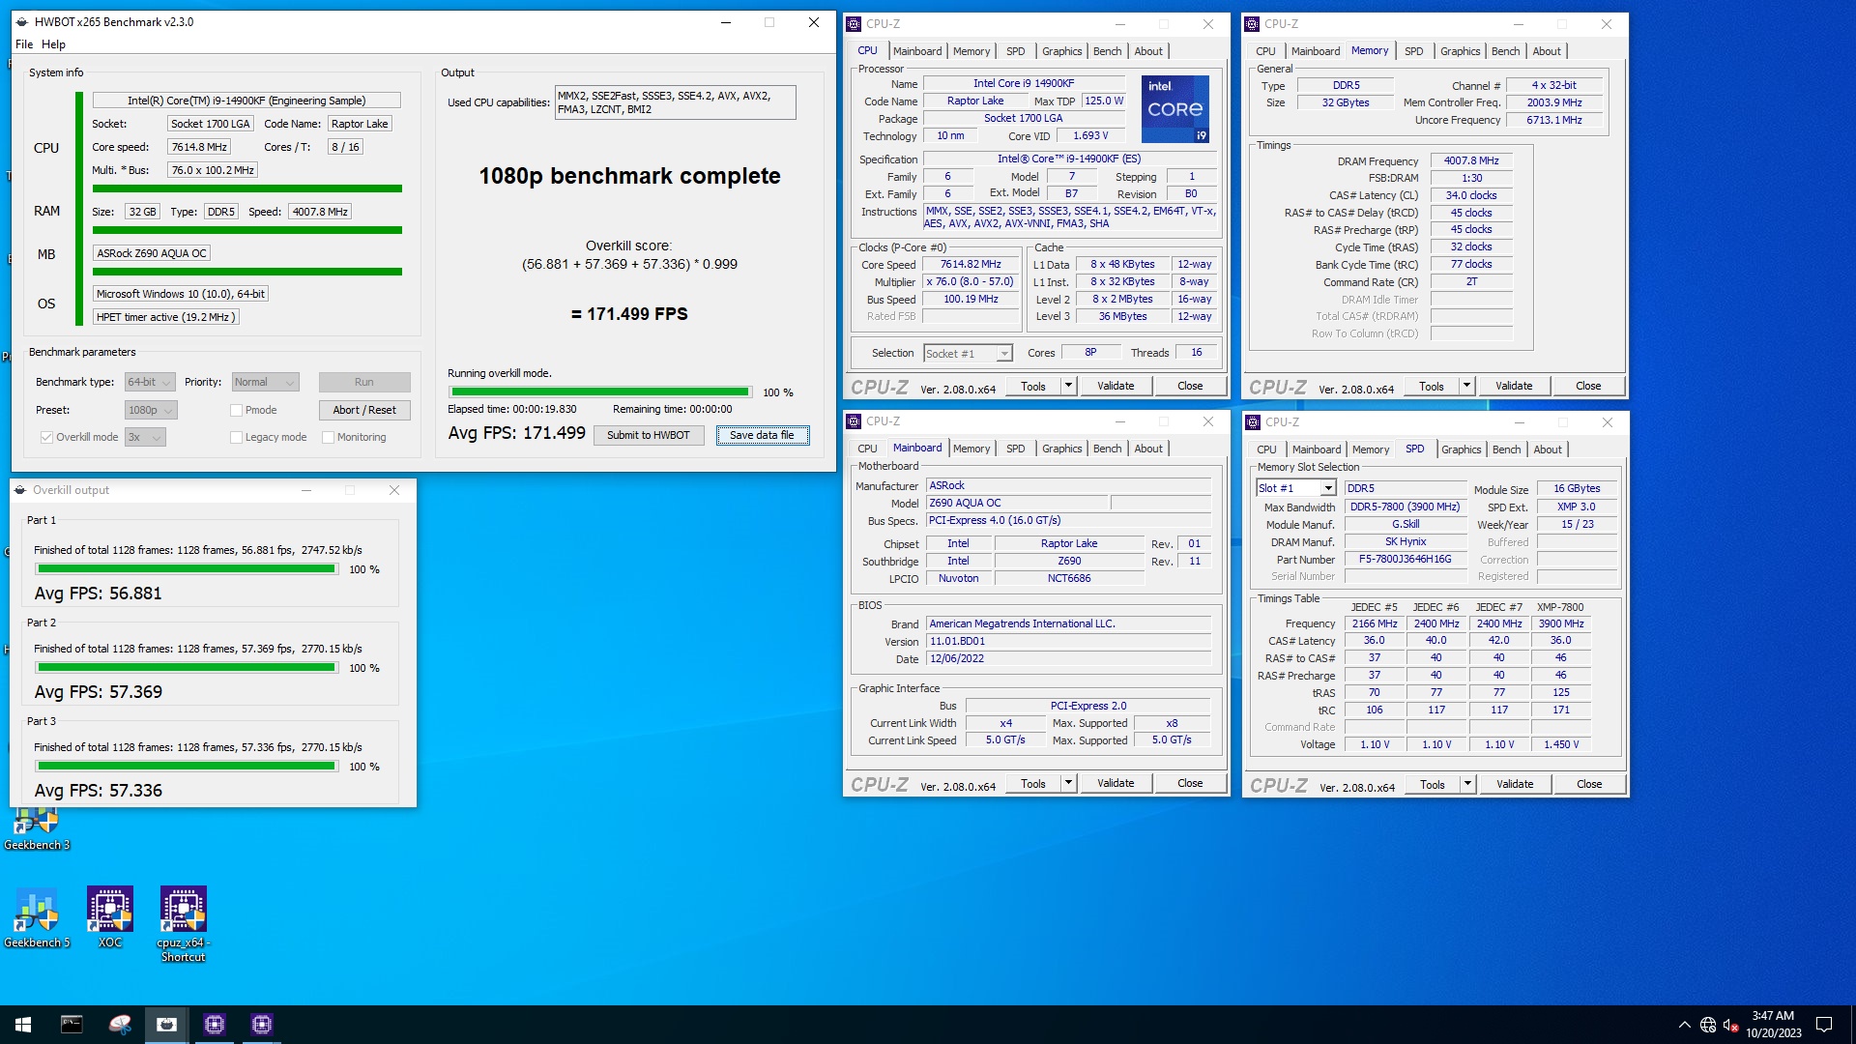Launch the XOC desktop shortcut
This screenshot has height=1044, width=1856.
pyautogui.click(x=110, y=918)
